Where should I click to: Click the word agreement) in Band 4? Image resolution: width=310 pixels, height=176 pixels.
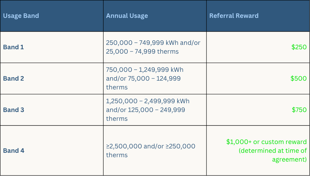click(290, 159)
